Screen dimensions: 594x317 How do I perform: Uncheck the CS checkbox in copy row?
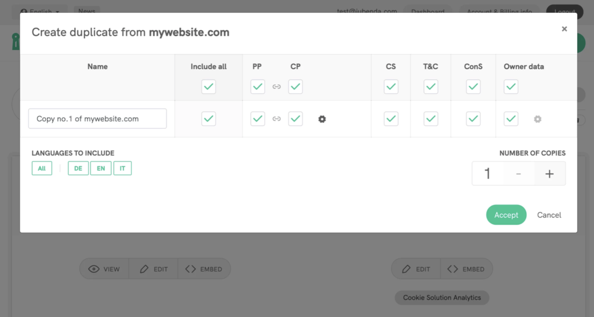point(391,118)
